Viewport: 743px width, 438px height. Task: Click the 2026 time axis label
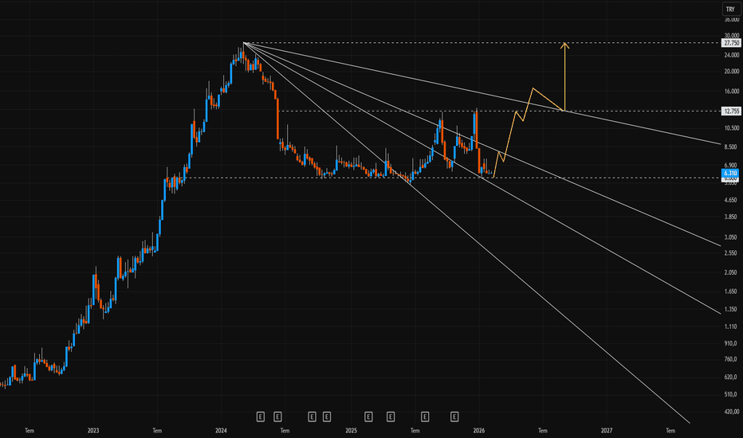point(478,430)
